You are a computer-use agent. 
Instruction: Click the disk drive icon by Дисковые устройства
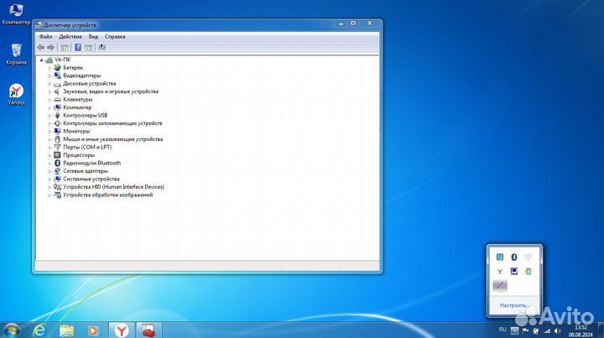pos(57,84)
